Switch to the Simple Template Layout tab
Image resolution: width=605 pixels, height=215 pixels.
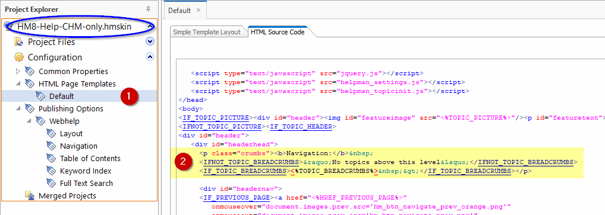pos(206,32)
